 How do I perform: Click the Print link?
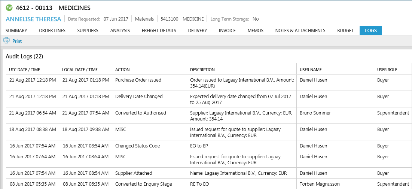coord(17,41)
